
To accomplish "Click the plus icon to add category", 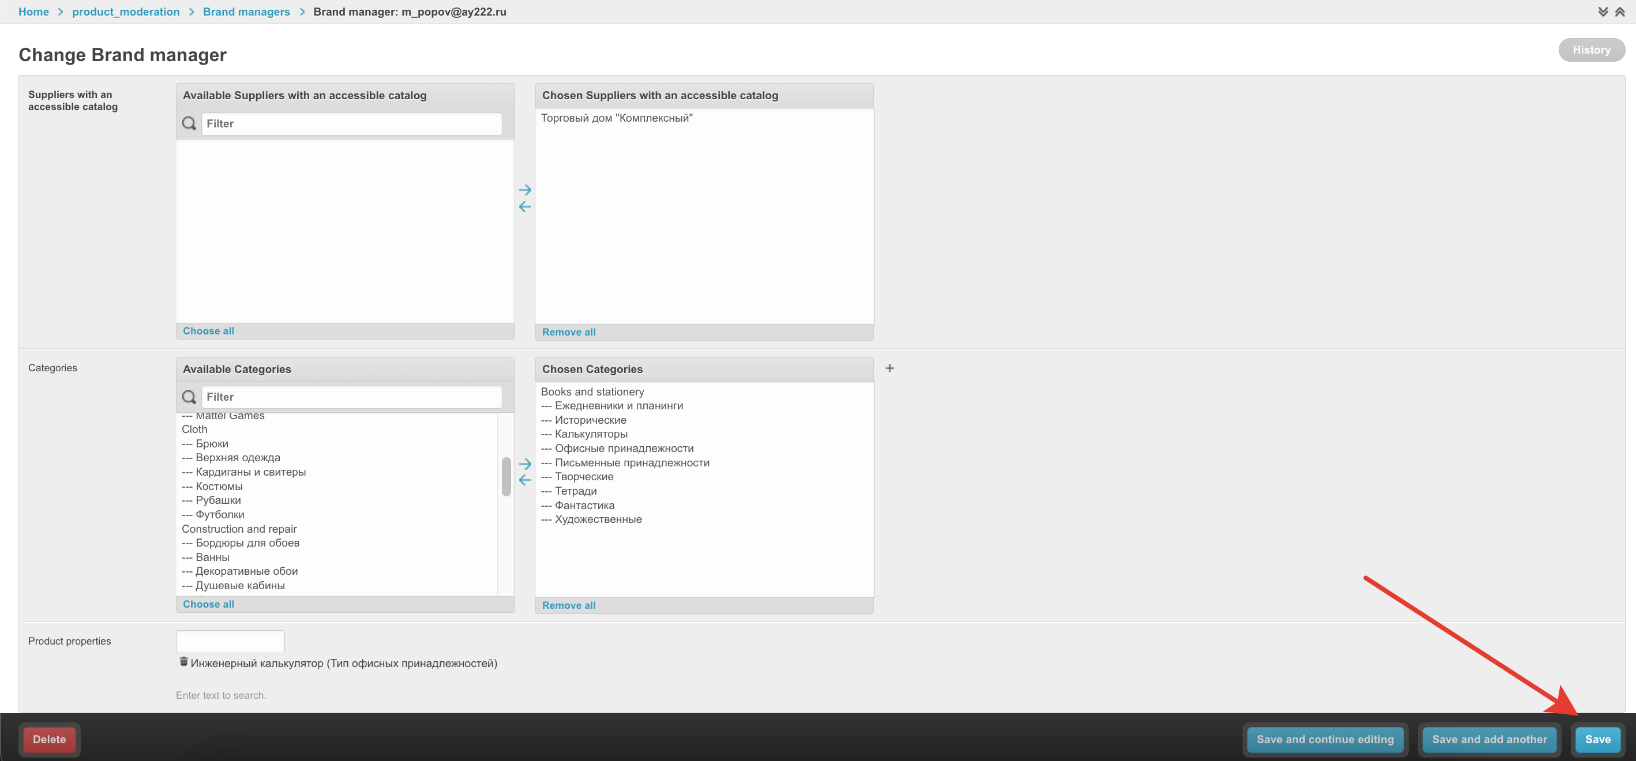I will coord(889,368).
